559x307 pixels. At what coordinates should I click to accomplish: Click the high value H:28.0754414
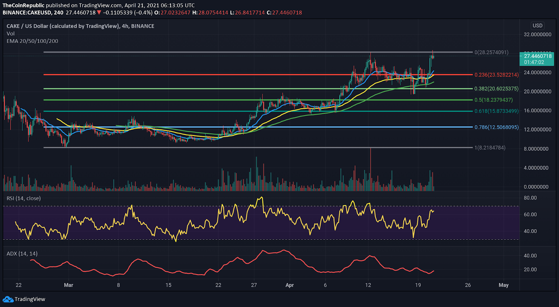210,13
